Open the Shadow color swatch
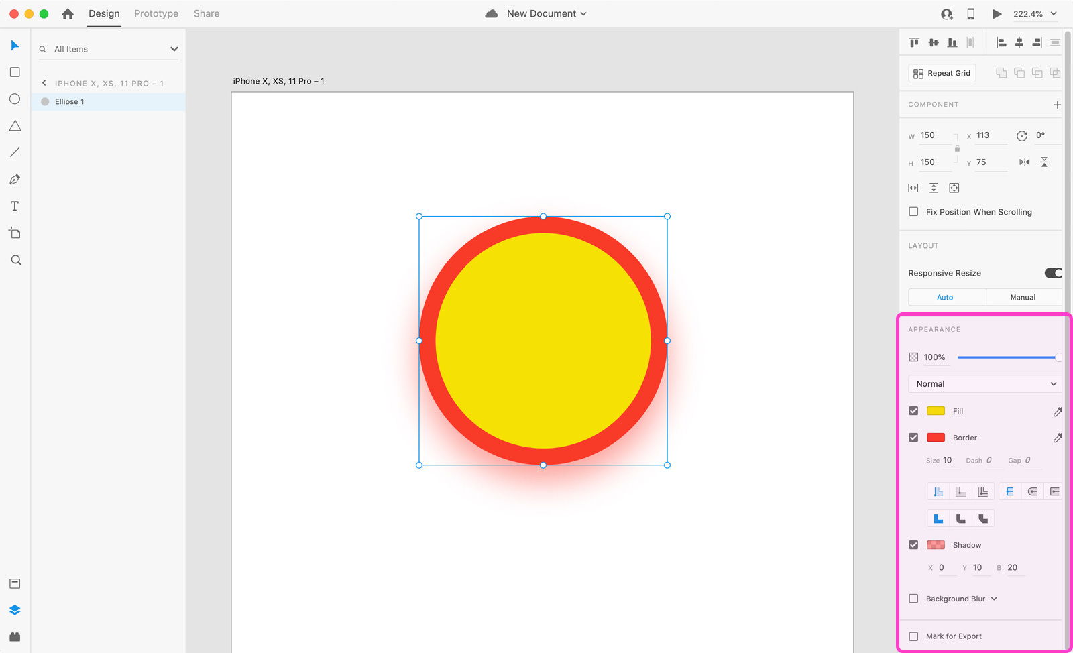 pos(936,545)
